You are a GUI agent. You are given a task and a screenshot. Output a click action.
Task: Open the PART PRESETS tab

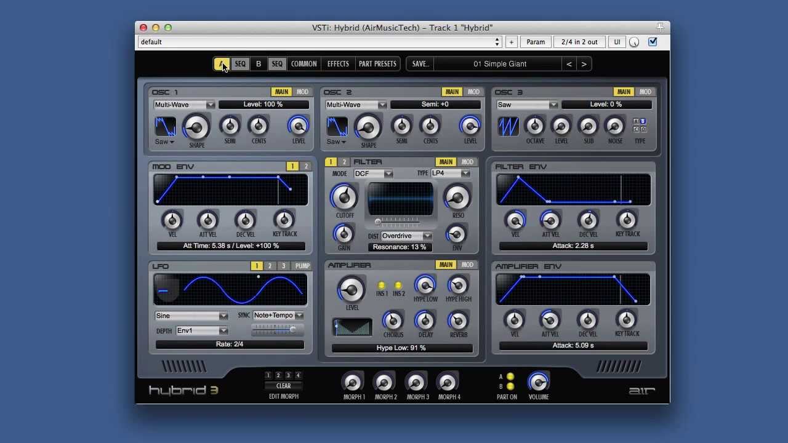[x=377, y=64]
